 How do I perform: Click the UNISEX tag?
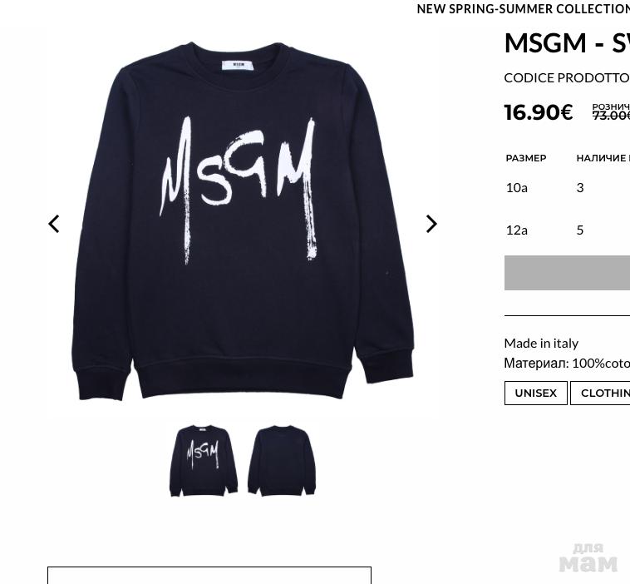[535, 393]
